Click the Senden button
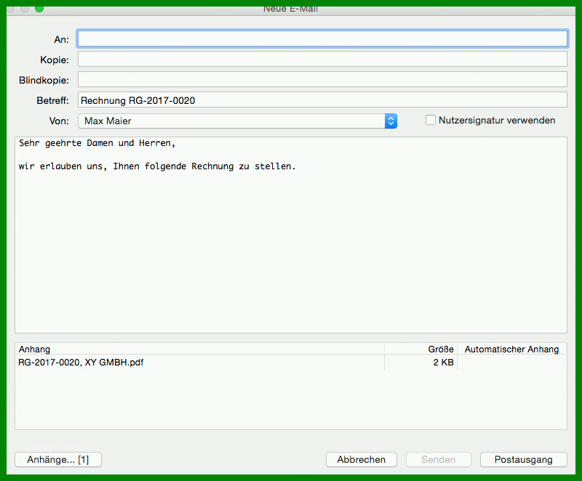 pos(439,460)
